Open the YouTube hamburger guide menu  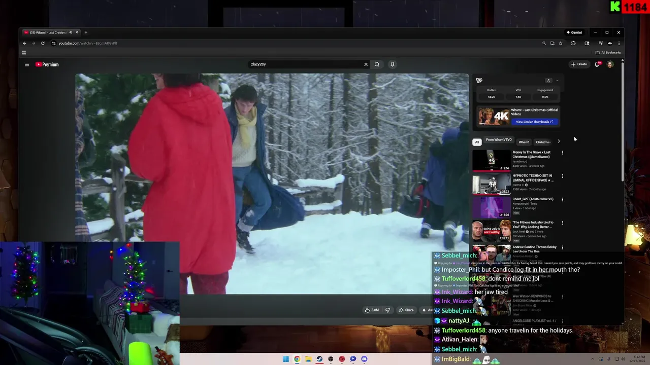coord(27,64)
